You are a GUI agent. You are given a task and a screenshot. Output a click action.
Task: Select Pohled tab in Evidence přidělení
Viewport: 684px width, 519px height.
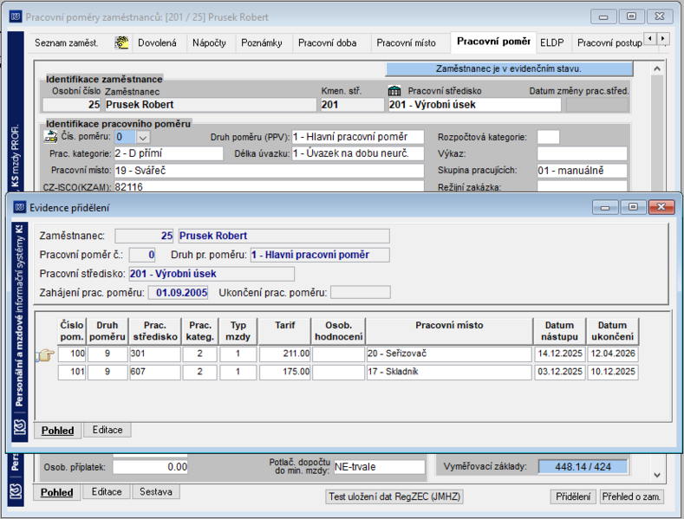pos(57,431)
